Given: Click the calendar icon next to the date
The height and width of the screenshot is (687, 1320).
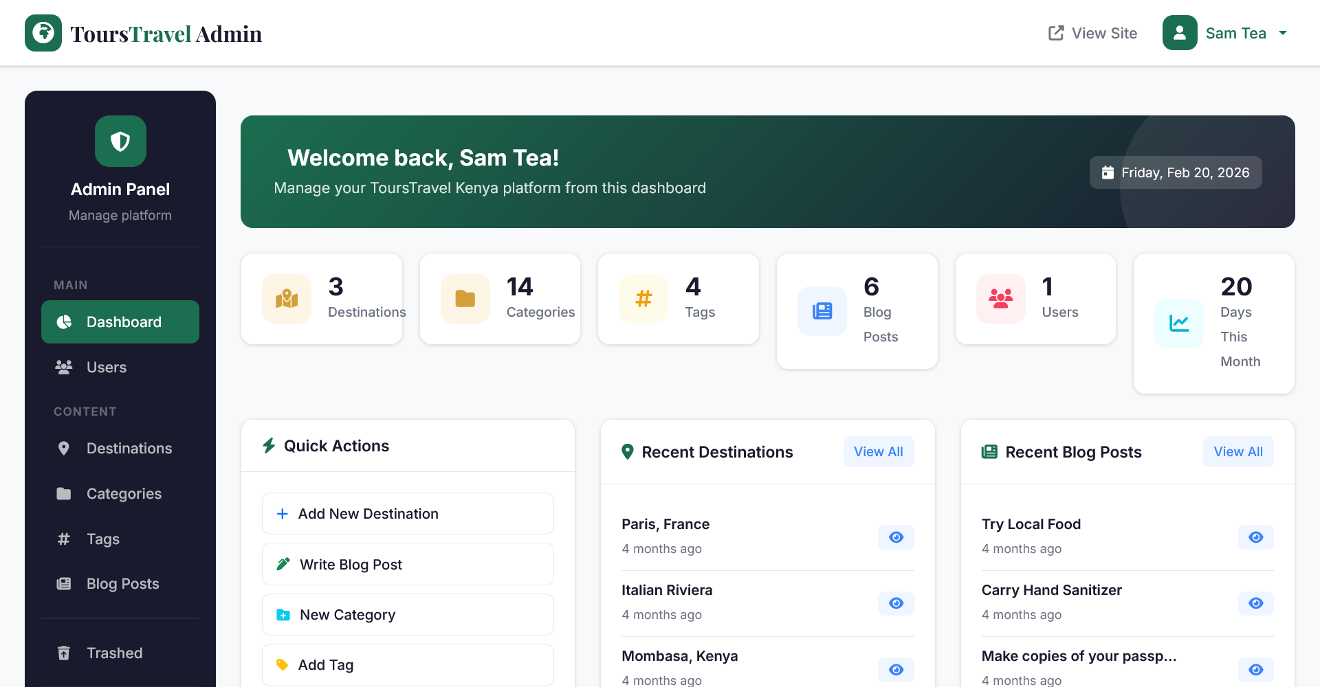Looking at the screenshot, I should pyautogui.click(x=1108, y=172).
